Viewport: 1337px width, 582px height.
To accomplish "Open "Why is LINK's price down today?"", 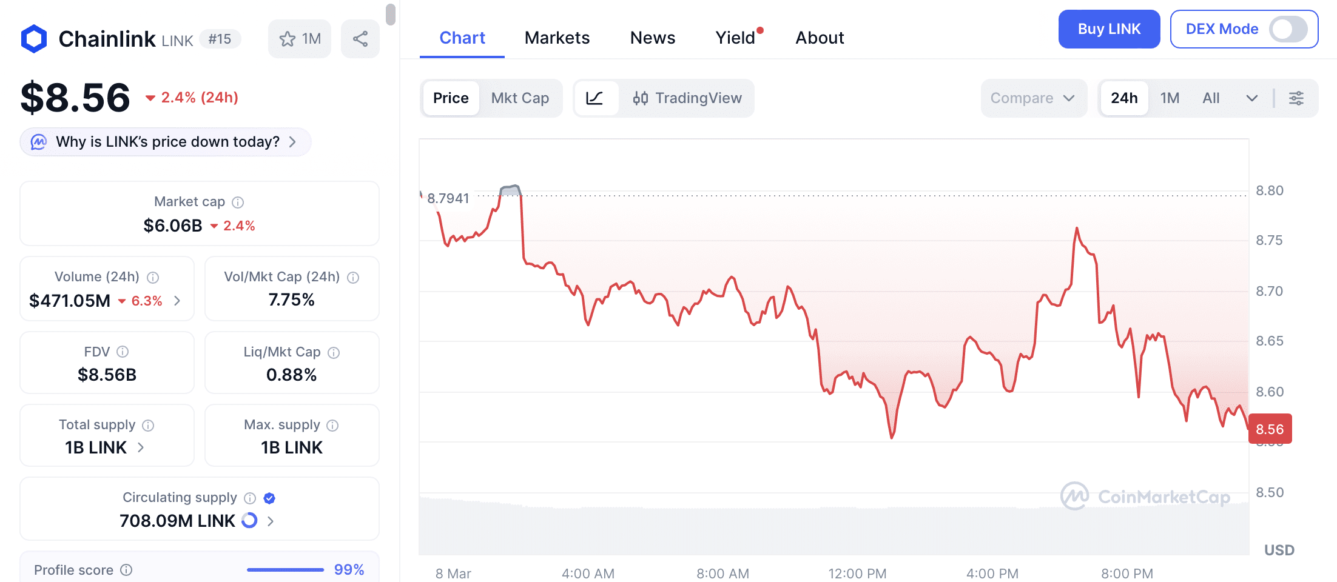I will point(166,142).
